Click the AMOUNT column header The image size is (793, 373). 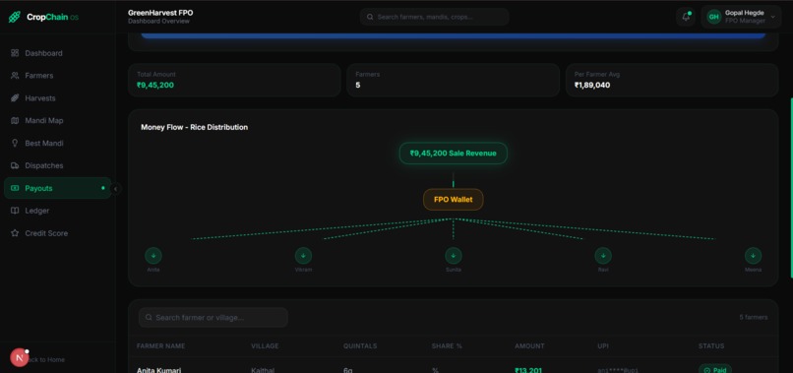pyautogui.click(x=529, y=346)
